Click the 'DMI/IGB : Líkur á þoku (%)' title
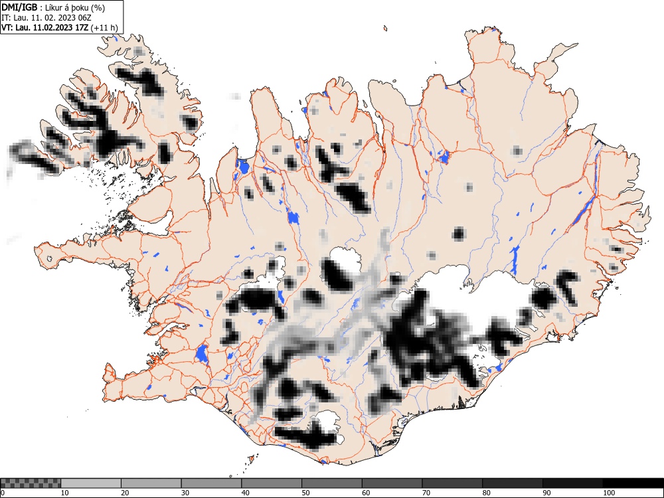The image size is (664, 498). (53, 7)
